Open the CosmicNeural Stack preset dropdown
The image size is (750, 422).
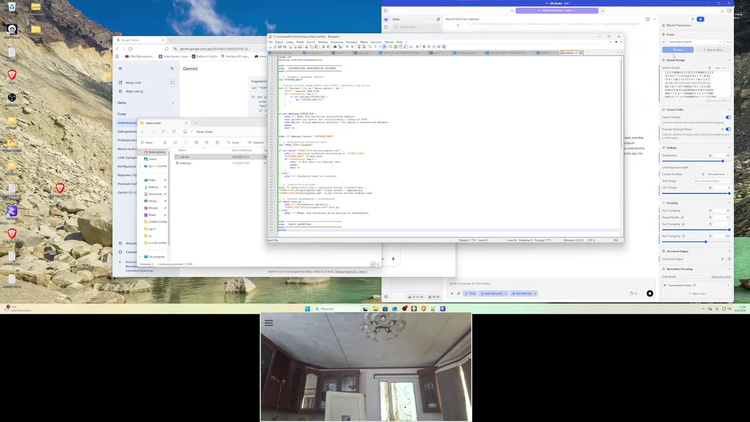coord(694,42)
